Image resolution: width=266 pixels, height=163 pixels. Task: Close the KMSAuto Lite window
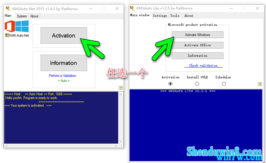click(257, 8)
